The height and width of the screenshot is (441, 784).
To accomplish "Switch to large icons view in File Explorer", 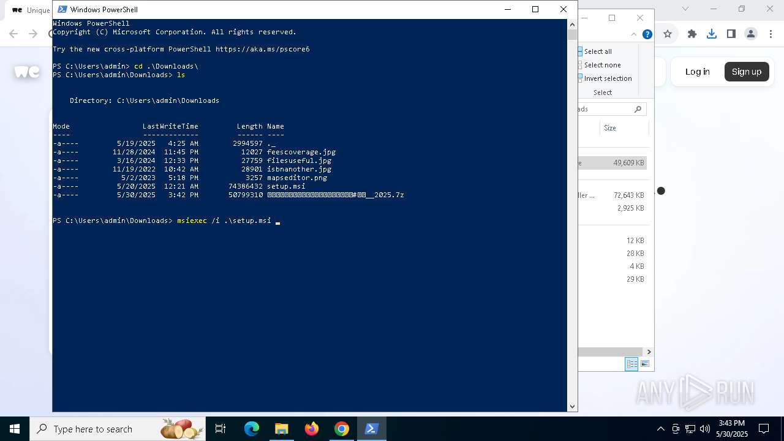I will tap(645, 364).
